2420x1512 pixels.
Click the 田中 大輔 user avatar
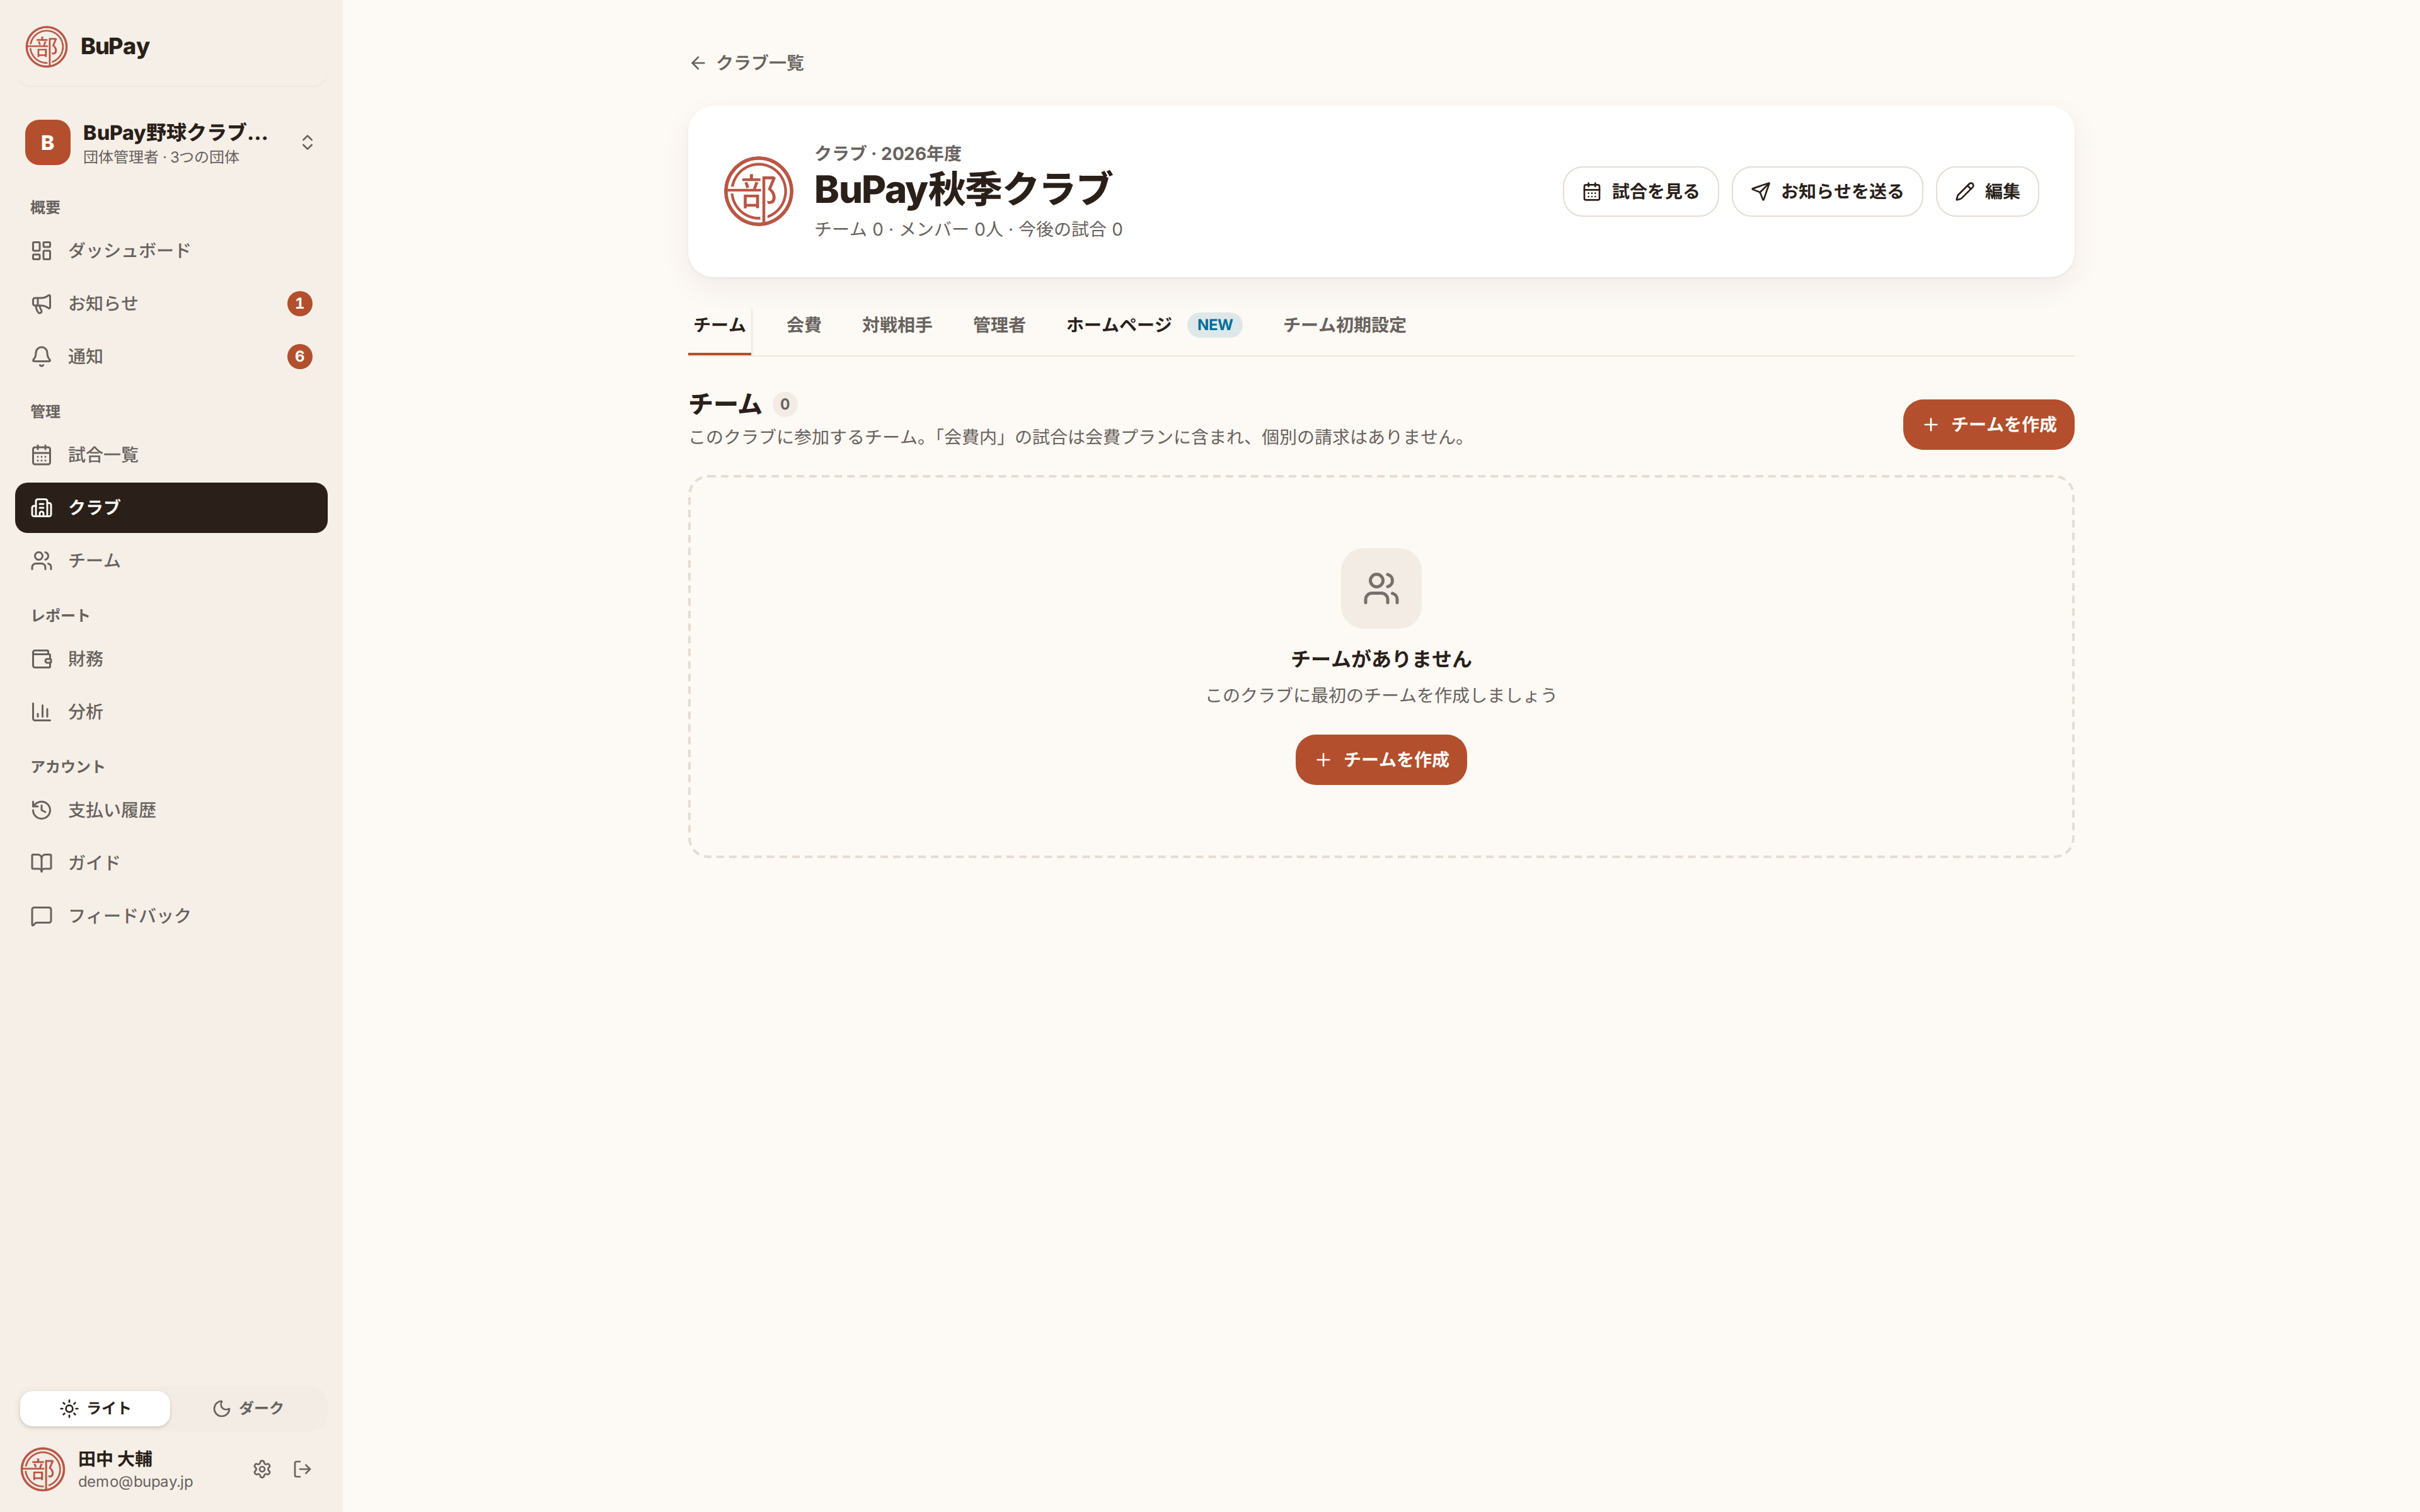tap(43, 1469)
